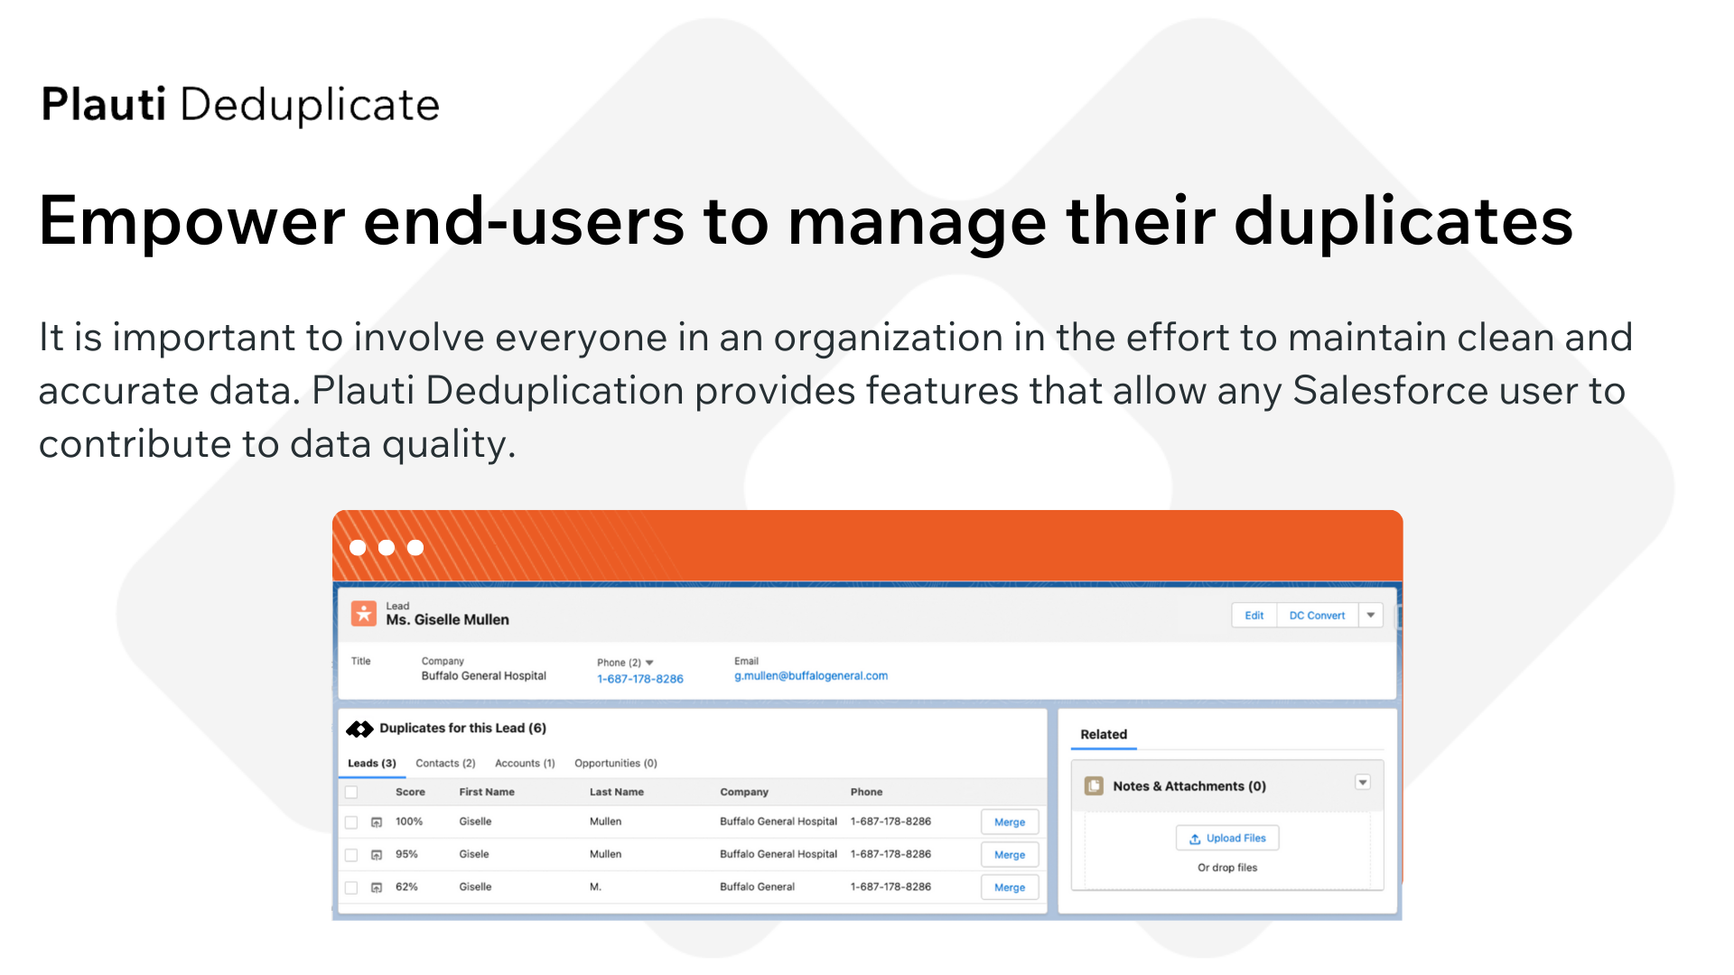
Task: Click the Or drop files area text
Action: point(1227,868)
